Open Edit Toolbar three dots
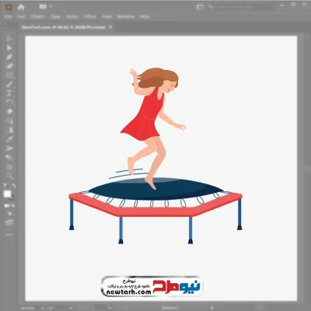This screenshot has height=311, width=311. [9, 235]
